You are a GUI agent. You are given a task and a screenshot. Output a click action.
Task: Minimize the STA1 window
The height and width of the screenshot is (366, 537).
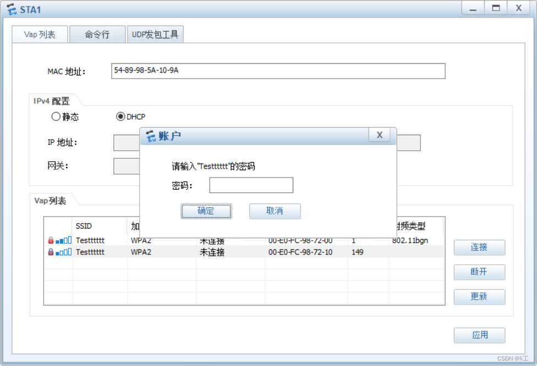(473, 8)
